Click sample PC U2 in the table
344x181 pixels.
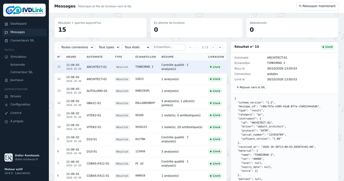[x=139, y=164]
